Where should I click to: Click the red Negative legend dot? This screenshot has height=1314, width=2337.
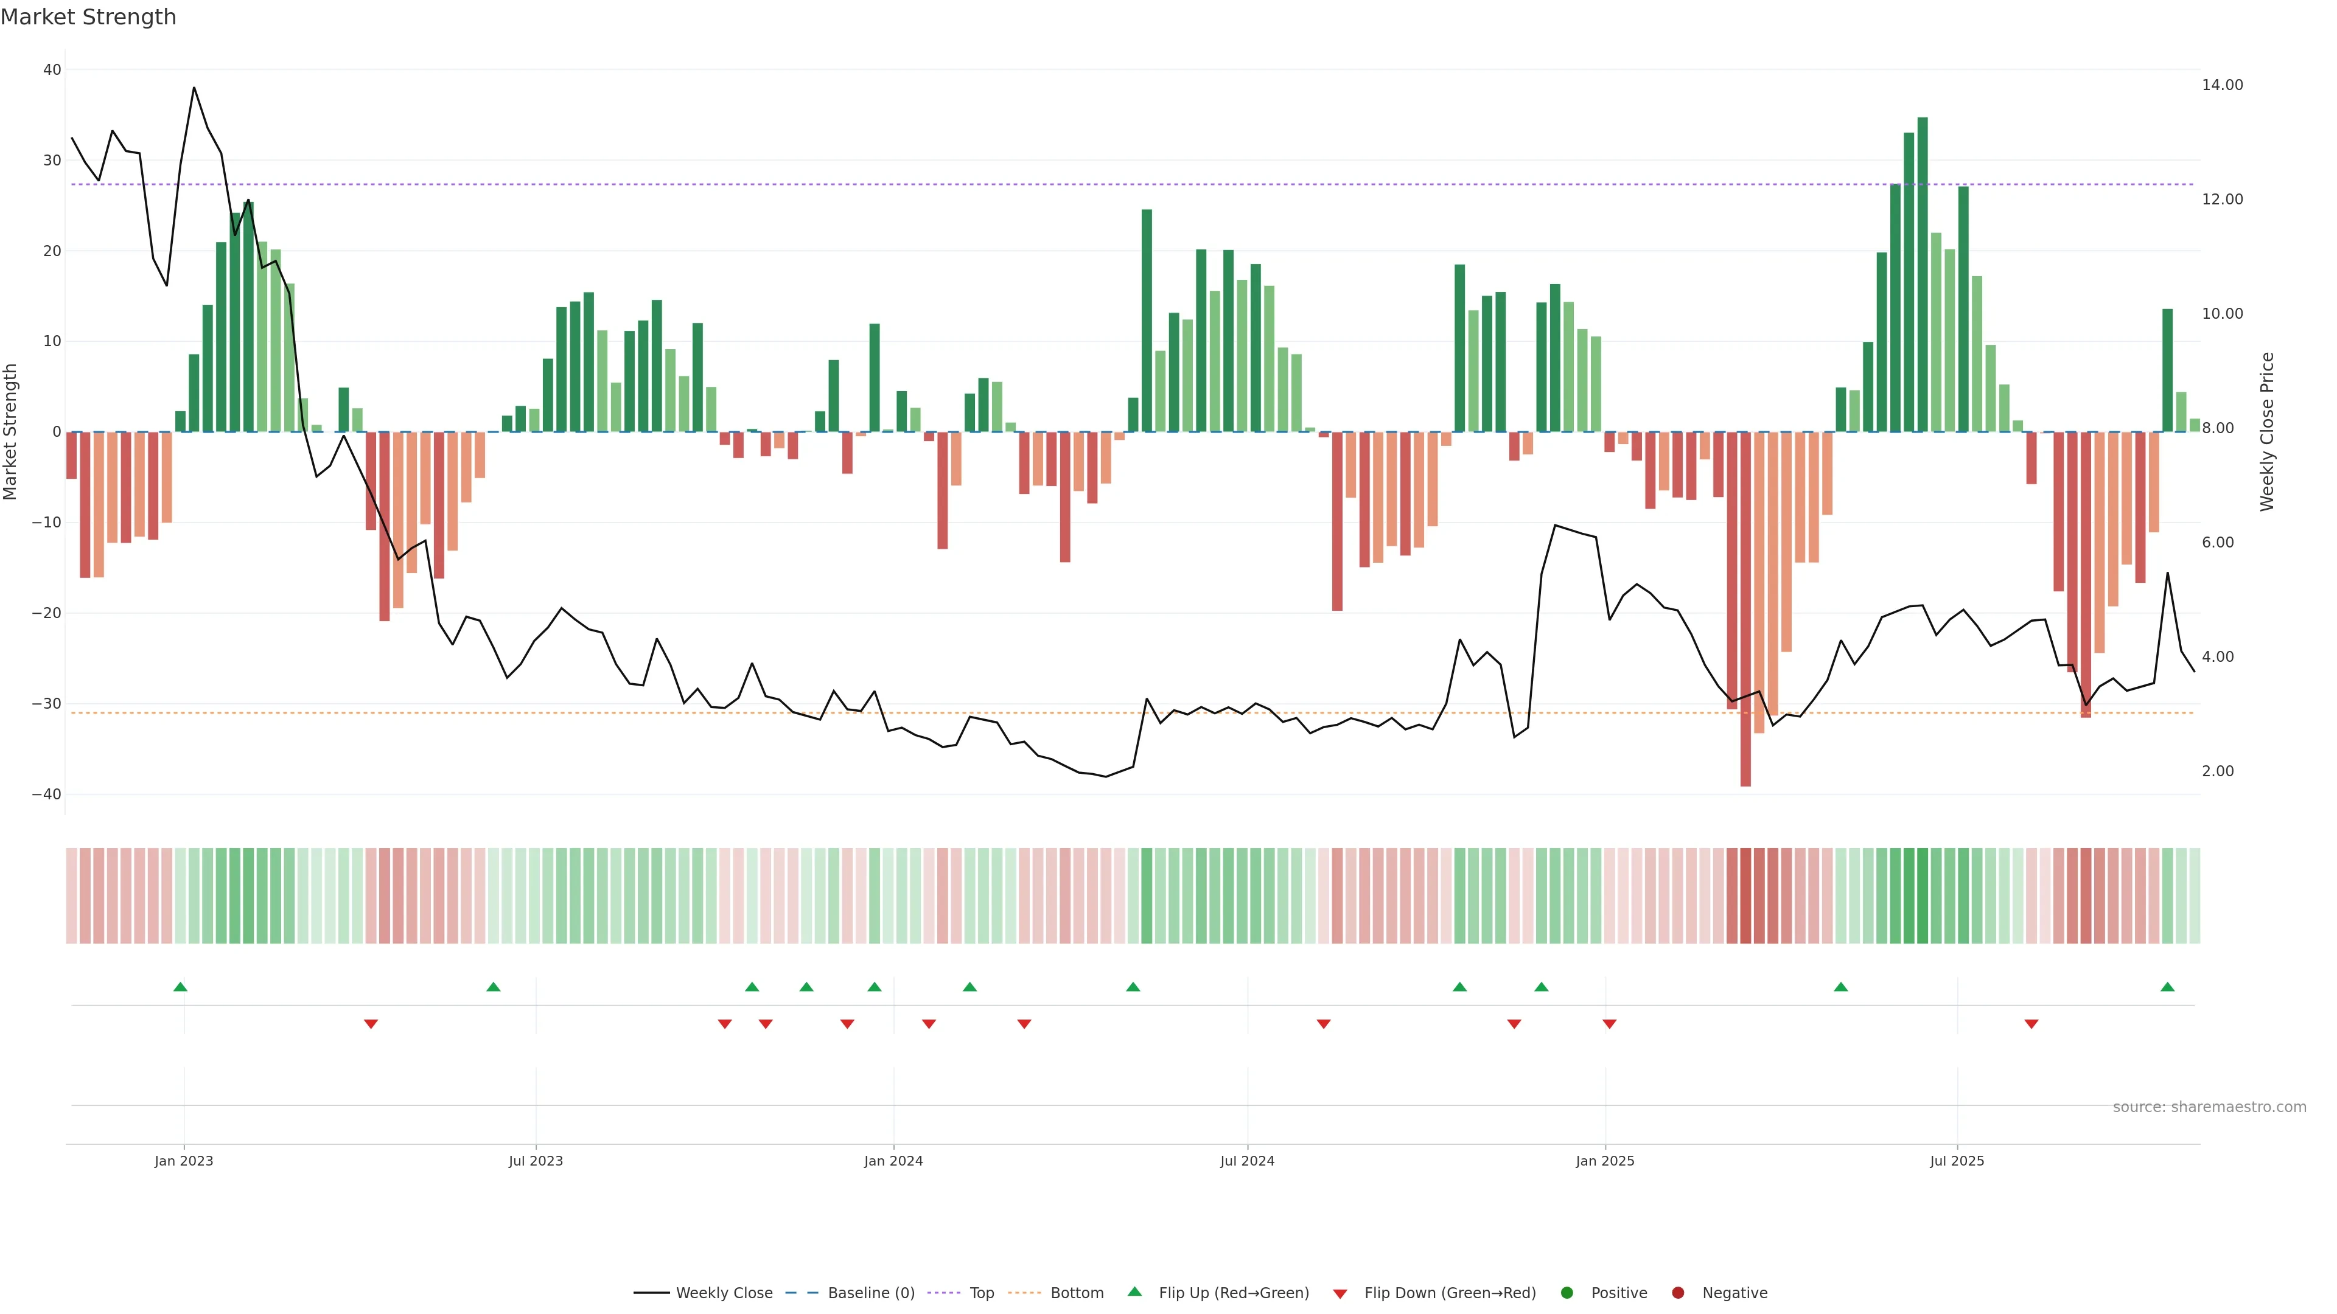click(1677, 1292)
